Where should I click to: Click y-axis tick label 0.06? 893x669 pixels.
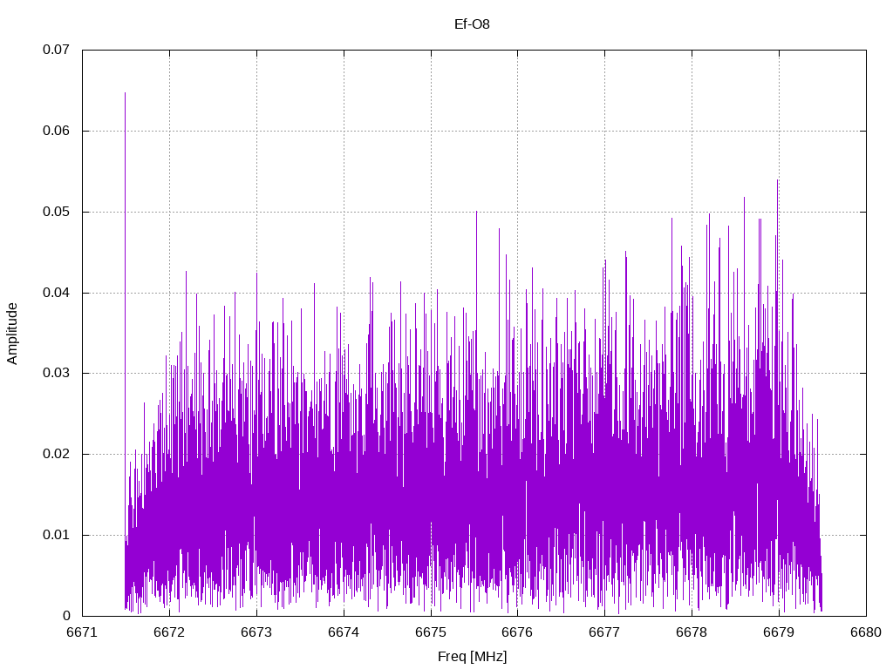tap(57, 131)
